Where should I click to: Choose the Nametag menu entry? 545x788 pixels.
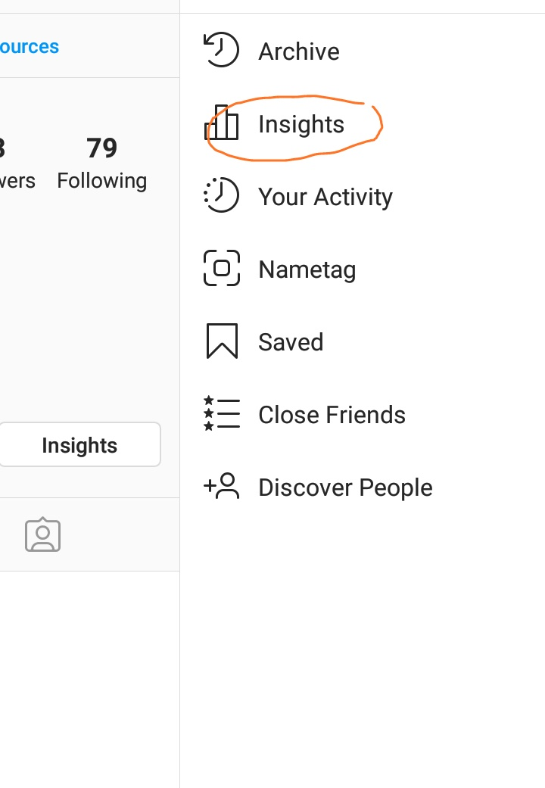point(307,270)
